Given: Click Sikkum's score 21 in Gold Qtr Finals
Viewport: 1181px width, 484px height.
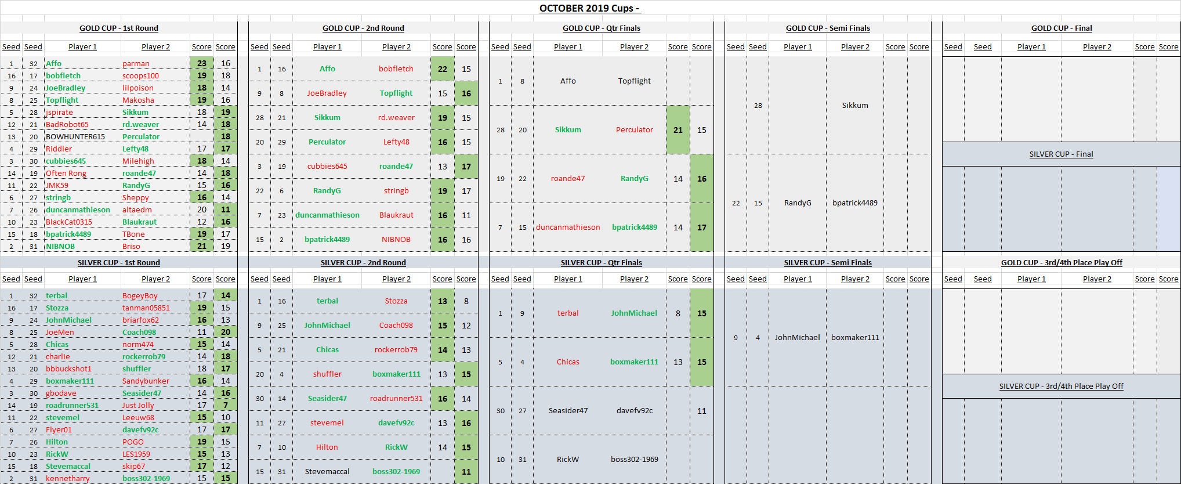Looking at the screenshot, I should (678, 129).
